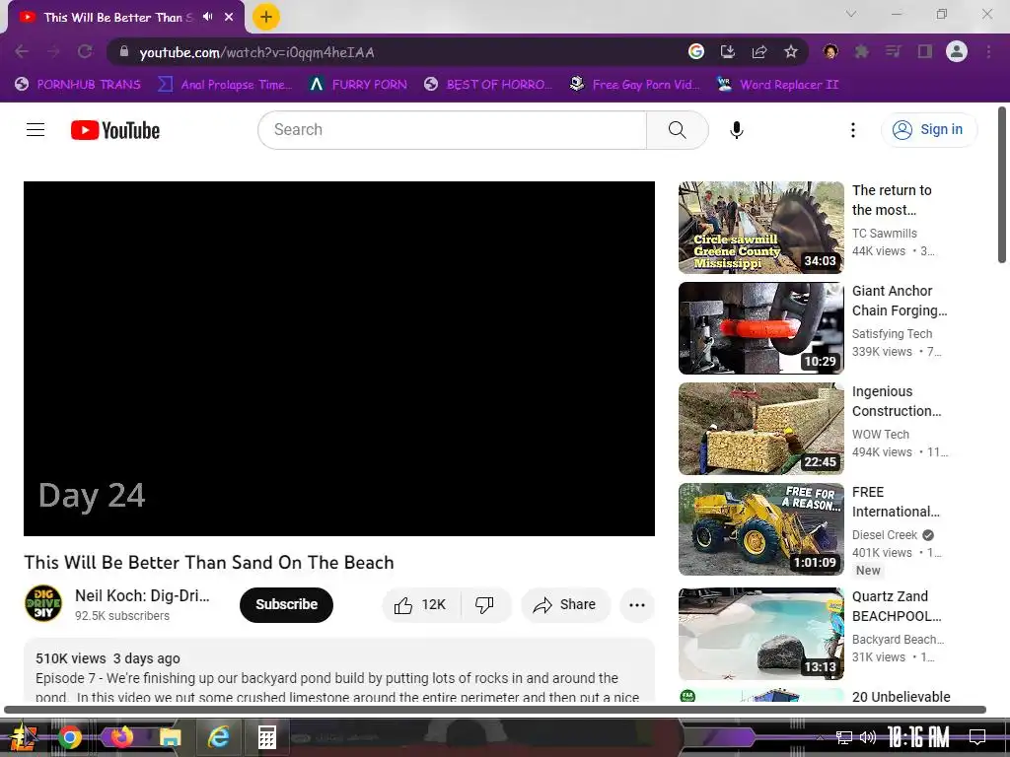Click the extension avatar icon in toolbar
This screenshot has height=757, width=1010.
(830, 51)
